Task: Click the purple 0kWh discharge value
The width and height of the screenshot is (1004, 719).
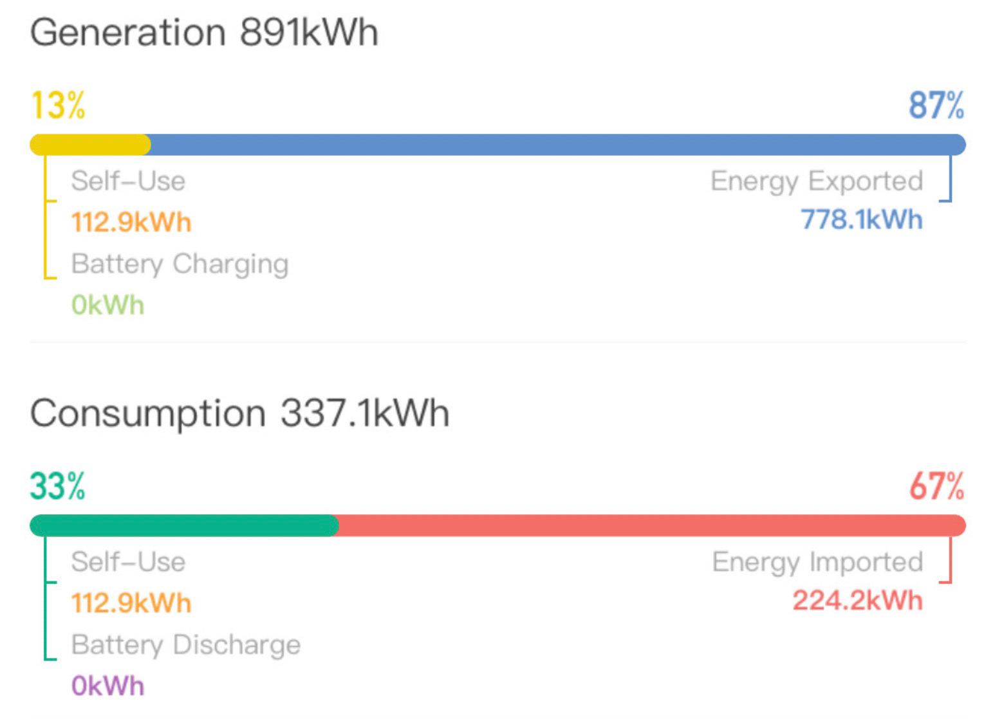Action: (x=107, y=686)
